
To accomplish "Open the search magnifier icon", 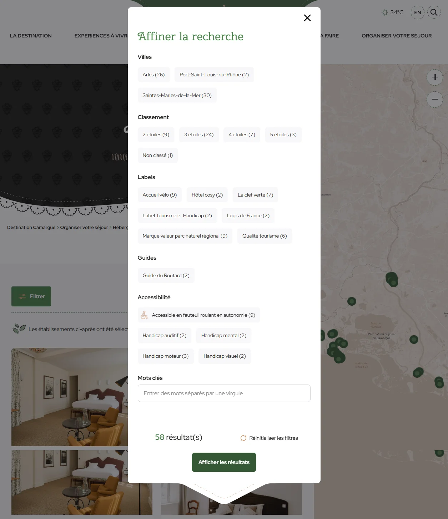I will point(434,12).
